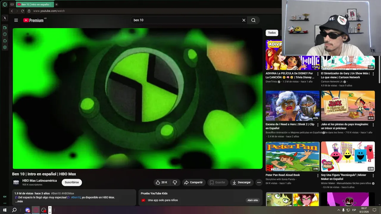Viewport: 381px width, 214px height.
Task: Open options for ADIVINA La PELÍCULA video
Action: click(318, 74)
